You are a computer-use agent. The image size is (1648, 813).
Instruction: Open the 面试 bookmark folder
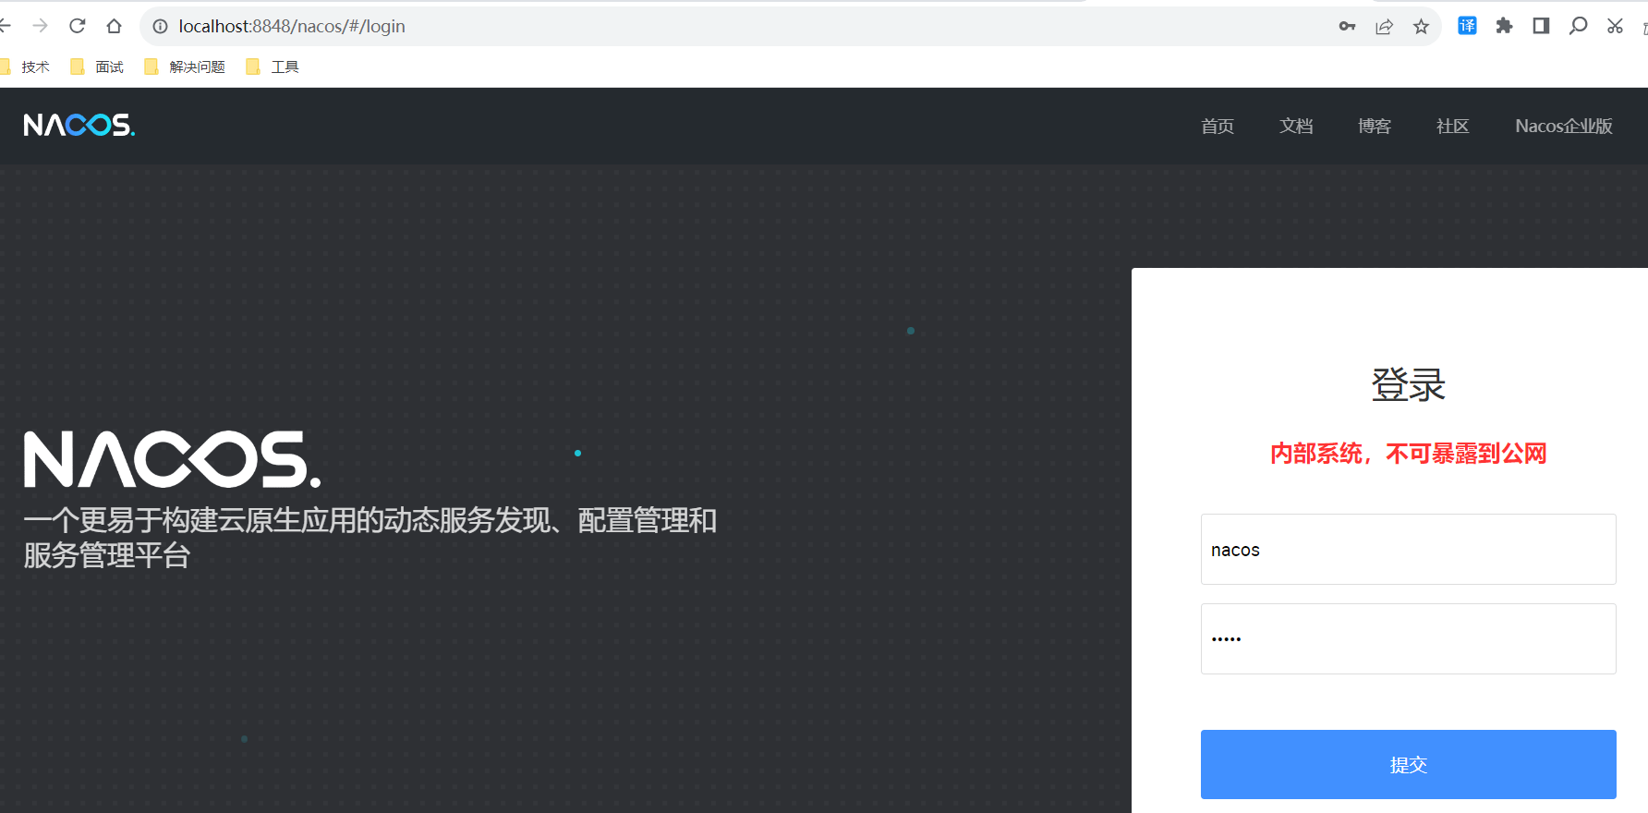[x=97, y=67]
